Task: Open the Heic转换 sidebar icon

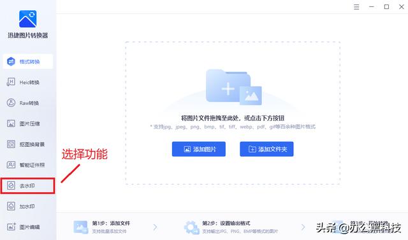Action: pos(11,82)
